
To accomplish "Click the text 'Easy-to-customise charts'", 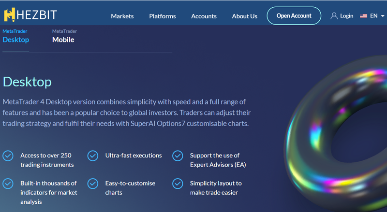I will (130, 188).
